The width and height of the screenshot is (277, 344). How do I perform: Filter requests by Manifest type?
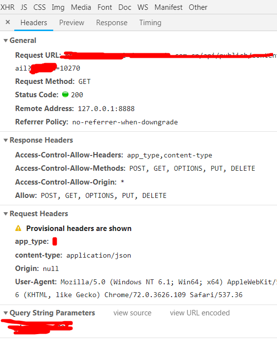coord(169,7)
